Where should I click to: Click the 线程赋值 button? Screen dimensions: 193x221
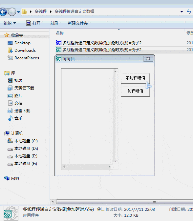(136, 91)
